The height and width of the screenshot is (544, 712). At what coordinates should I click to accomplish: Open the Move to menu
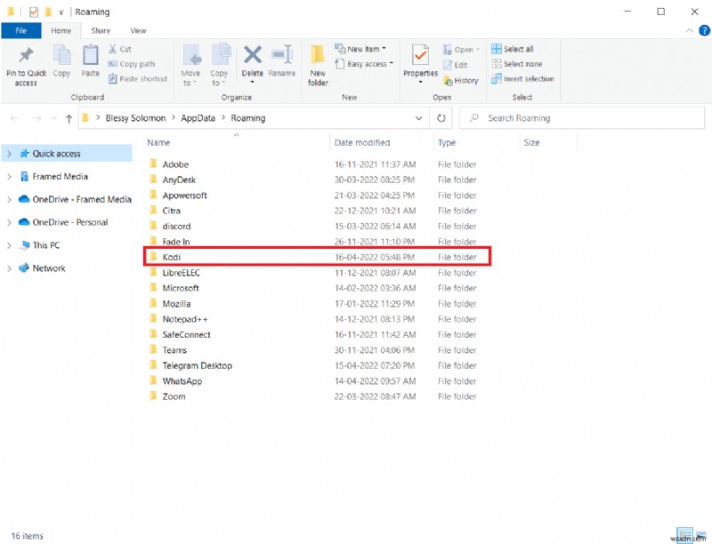[x=190, y=65]
